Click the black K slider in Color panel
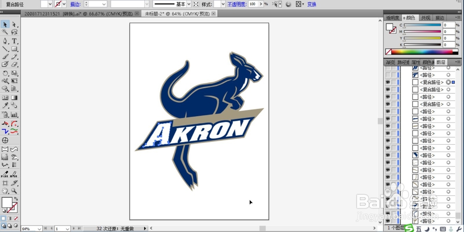Screen dimensions: 464x232 tap(422, 45)
